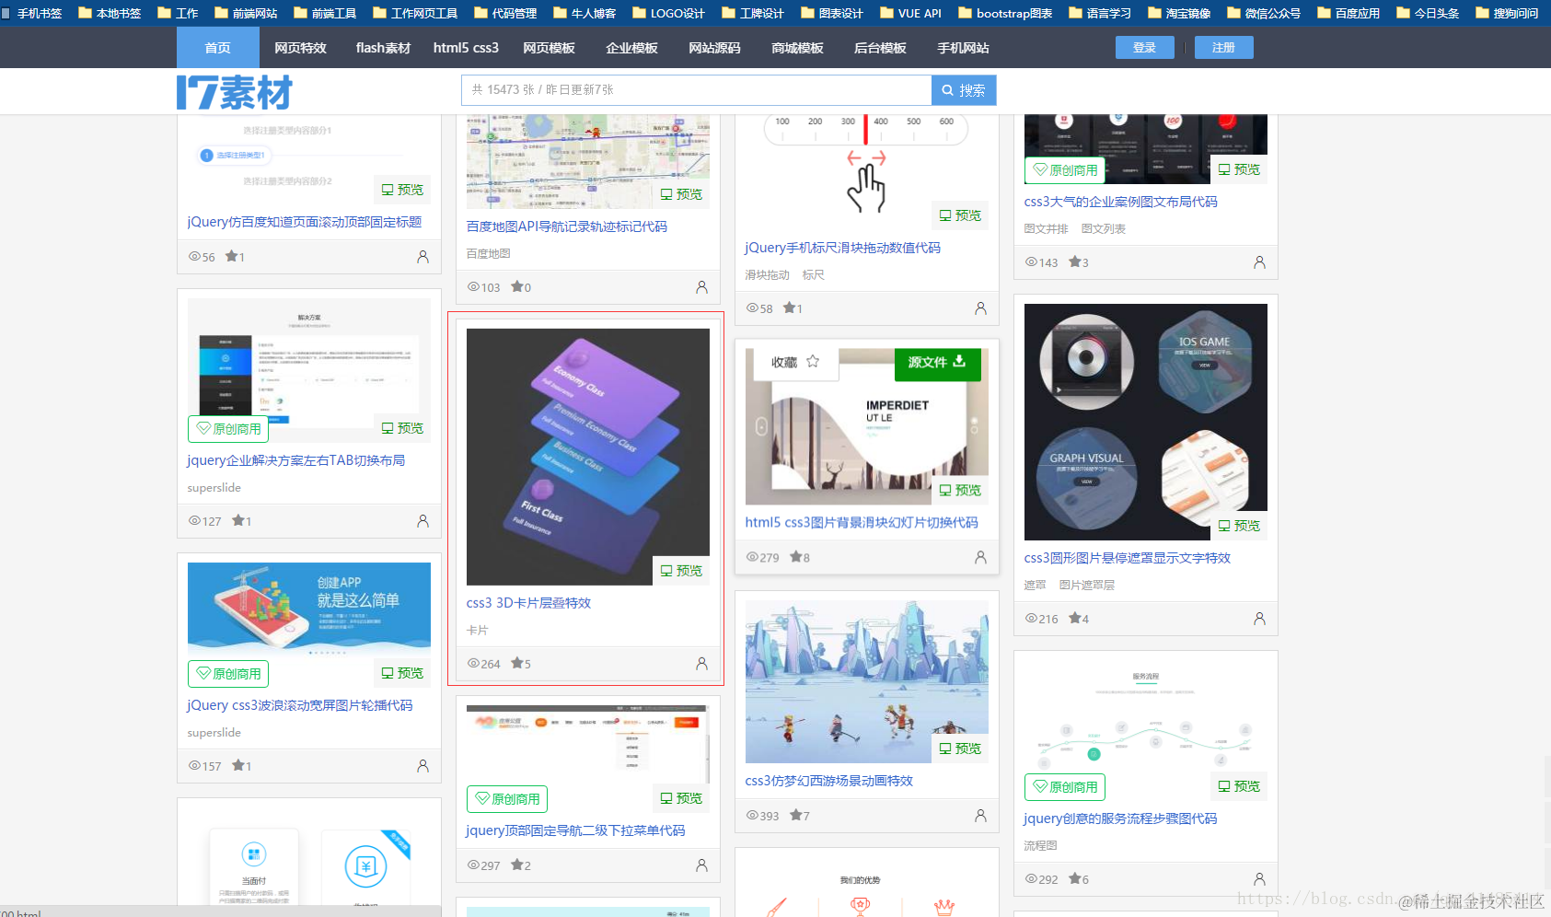This screenshot has width=1551, height=917.
Task: Open jQuery仿百度知道页面滚动顶部固定标题 link
Action: 305,222
